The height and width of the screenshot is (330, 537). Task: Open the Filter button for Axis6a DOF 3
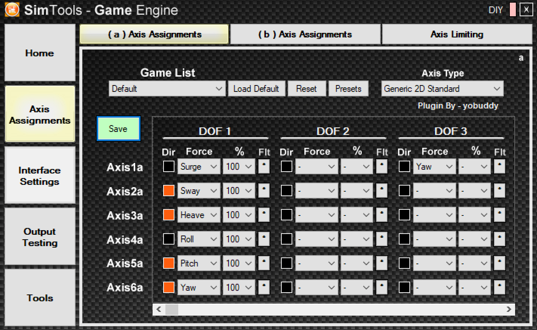point(500,287)
